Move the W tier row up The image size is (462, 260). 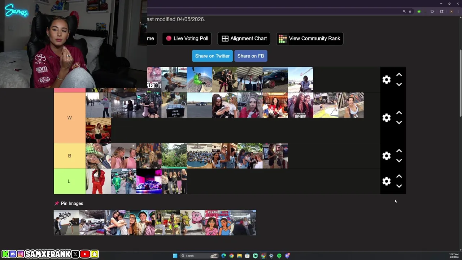tap(399, 113)
